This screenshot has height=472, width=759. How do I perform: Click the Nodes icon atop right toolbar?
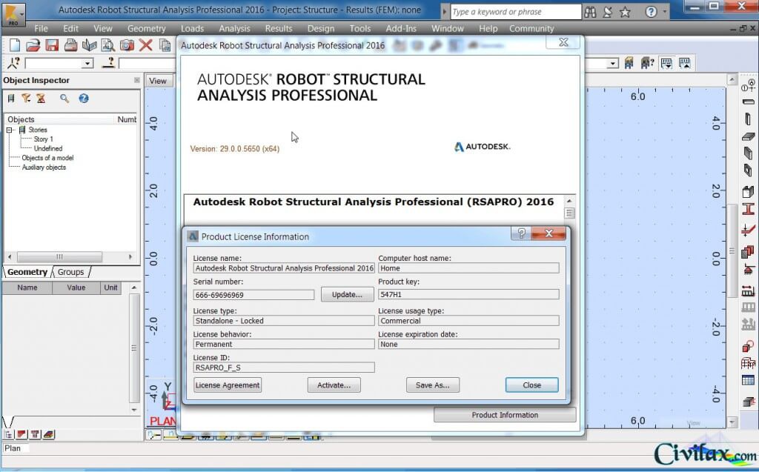point(749,86)
